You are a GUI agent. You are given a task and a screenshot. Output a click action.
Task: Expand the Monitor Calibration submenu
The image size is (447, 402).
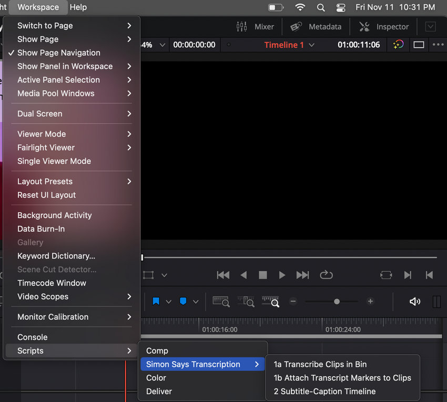pos(72,317)
